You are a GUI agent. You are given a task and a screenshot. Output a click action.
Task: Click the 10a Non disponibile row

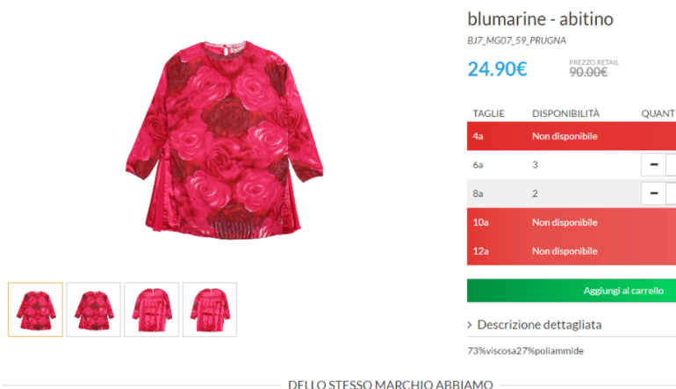572,222
